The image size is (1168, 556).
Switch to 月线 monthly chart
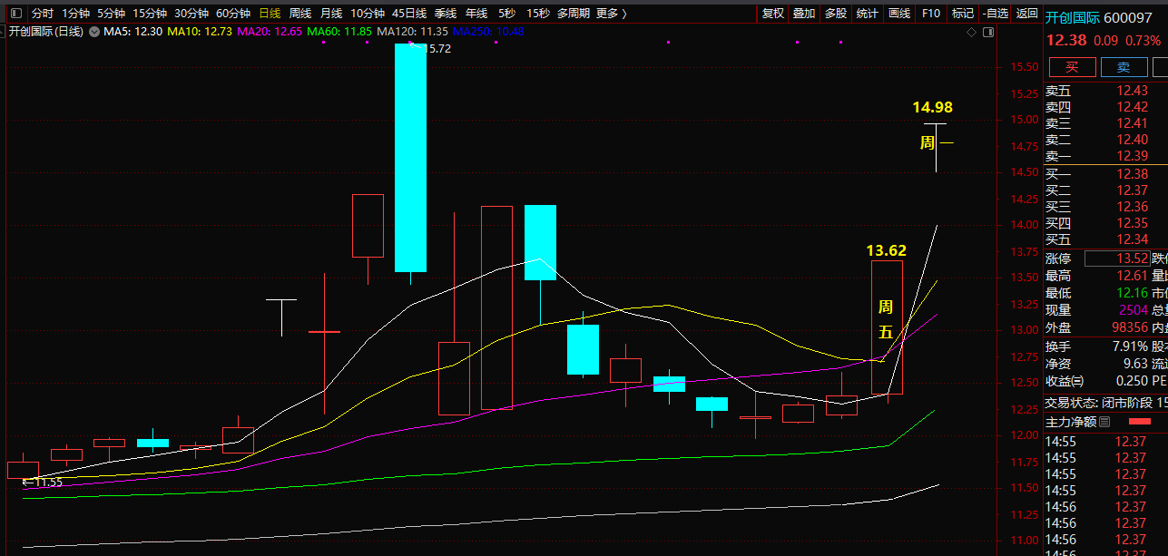pyautogui.click(x=331, y=14)
